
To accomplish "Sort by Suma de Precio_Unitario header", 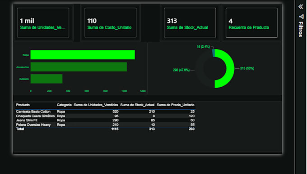I will click(176, 105).
